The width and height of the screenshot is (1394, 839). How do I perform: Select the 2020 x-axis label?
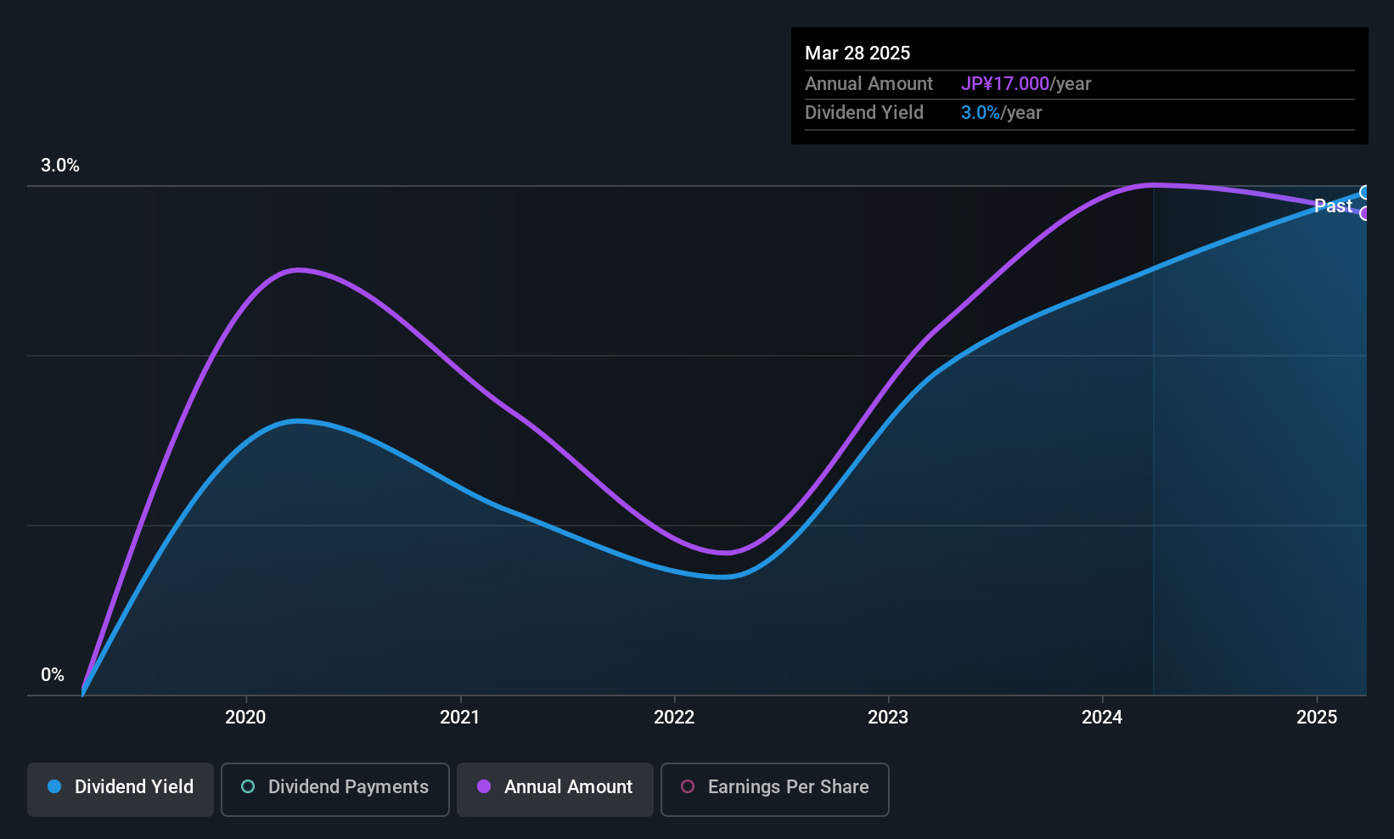pos(245,718)
